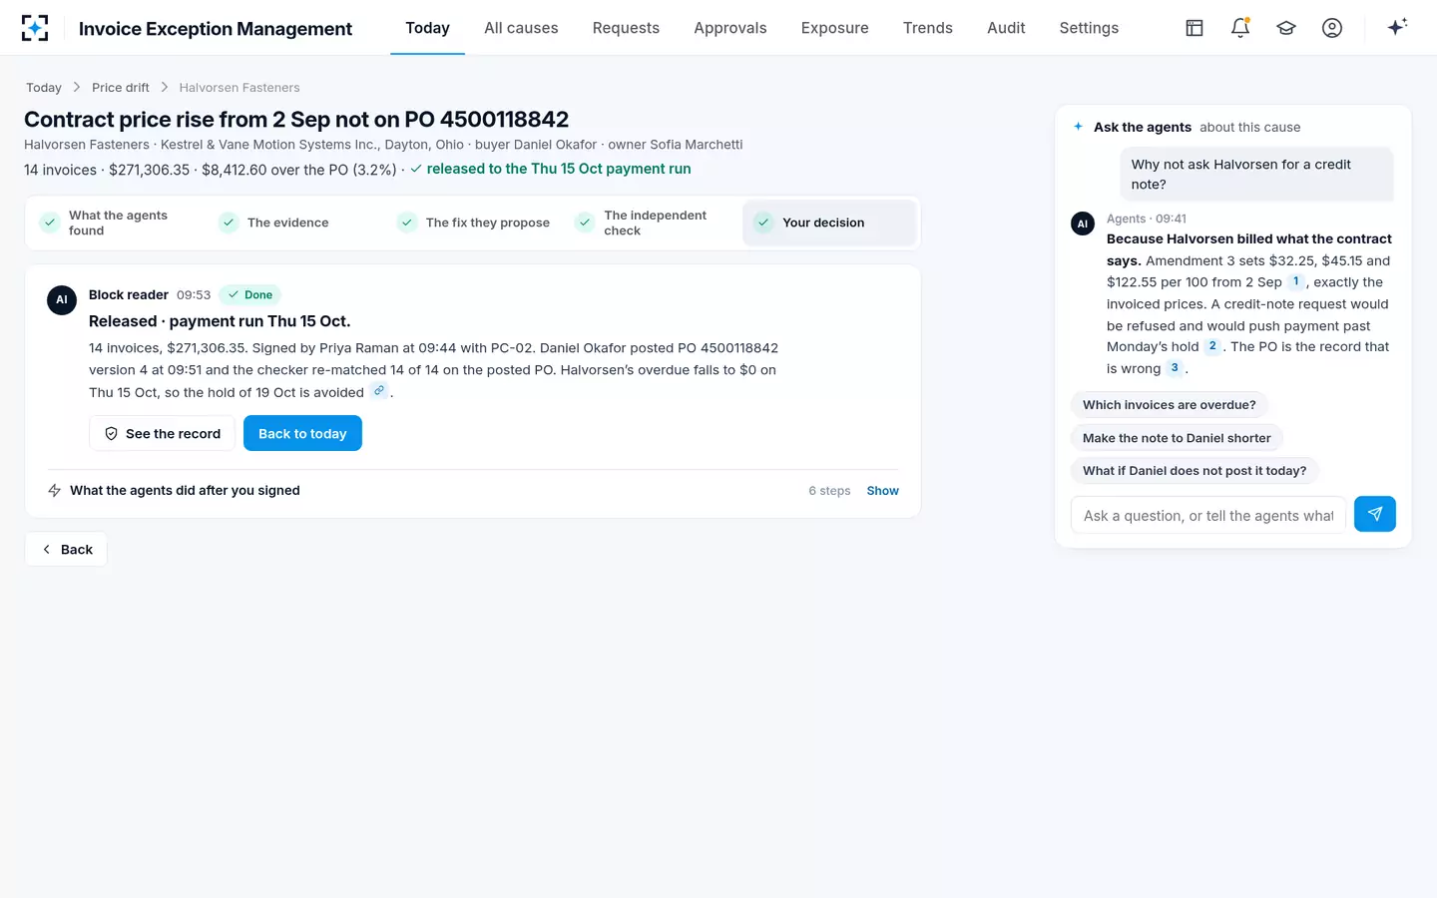Switch to the Today tab
This screenshot has height=898, width=1437.
(427, 28)
